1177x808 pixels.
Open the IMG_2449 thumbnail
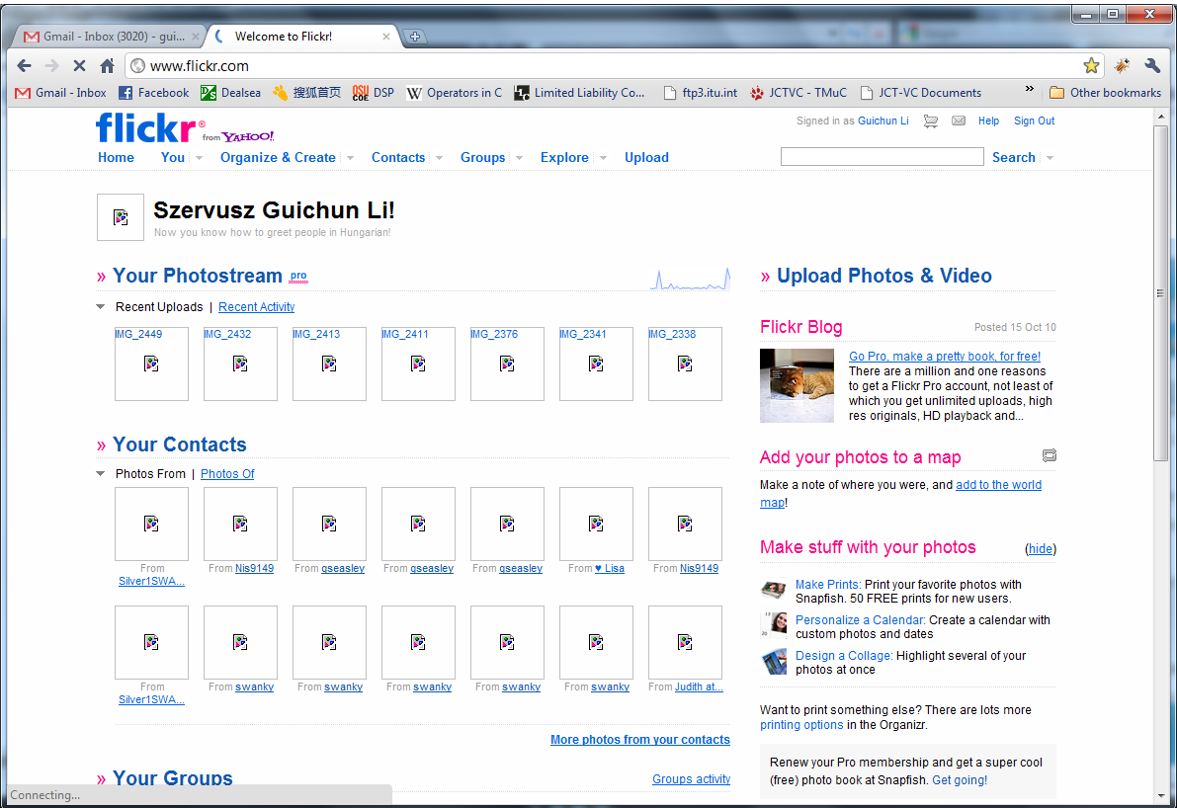[151, 364]
